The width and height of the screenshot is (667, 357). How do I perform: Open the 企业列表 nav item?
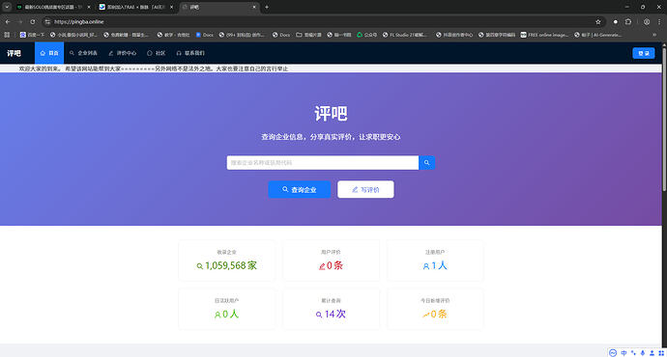(x=83, y=53)
